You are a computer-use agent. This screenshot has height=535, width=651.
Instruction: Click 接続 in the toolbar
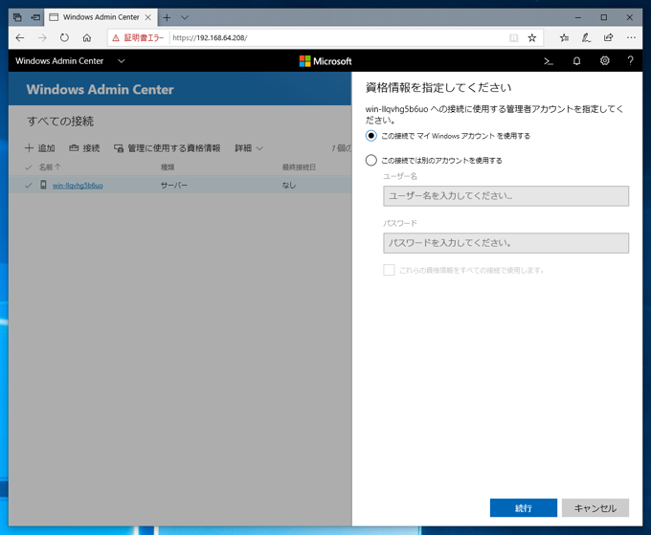[x=84, y=148]
